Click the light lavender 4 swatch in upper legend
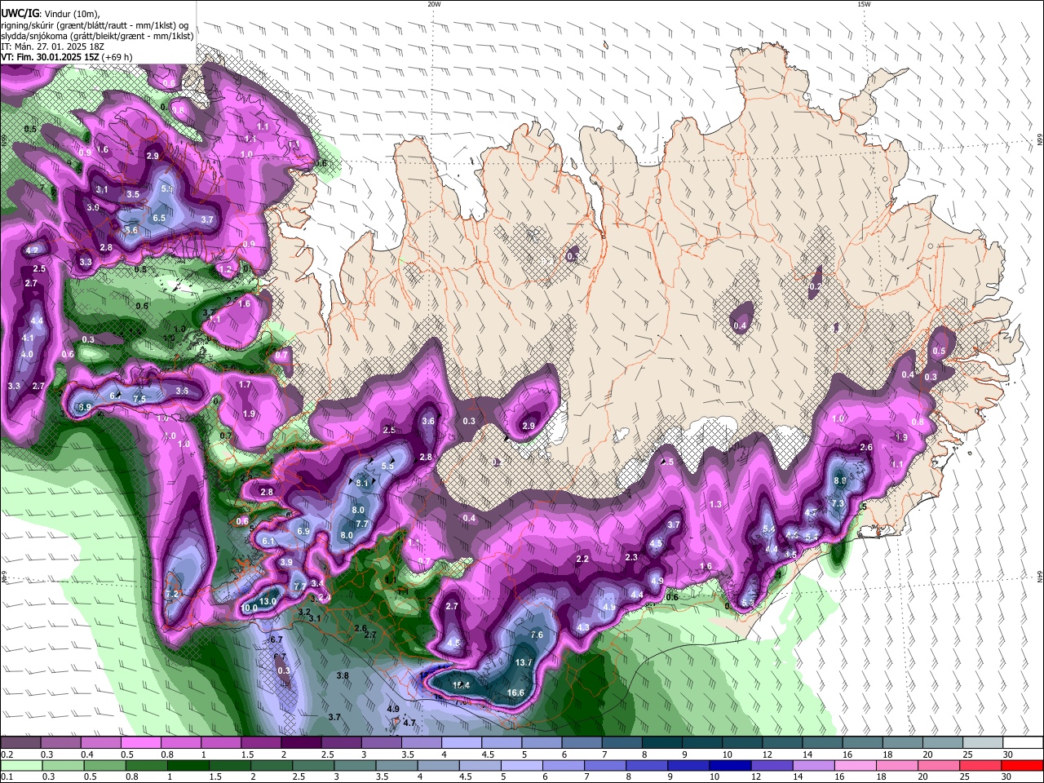 tap(462, 742)
